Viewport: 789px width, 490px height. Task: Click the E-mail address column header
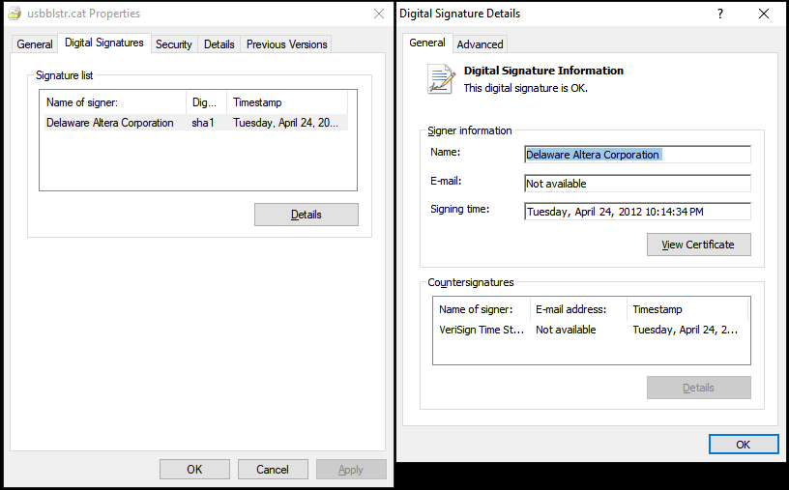578,309
